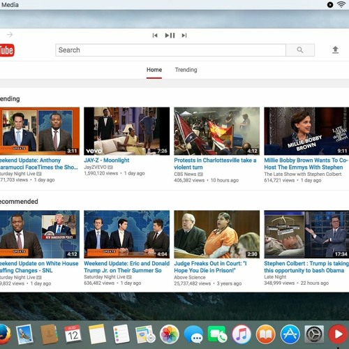
Task: Click 'Millie Bobby Brown Wants To Co-Host' title
Action: (306, 164)
